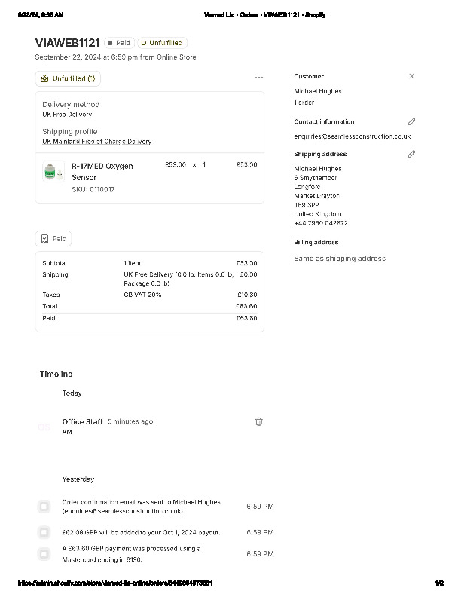Open UK Mainland Free of Charge Delivery profile

96,142
